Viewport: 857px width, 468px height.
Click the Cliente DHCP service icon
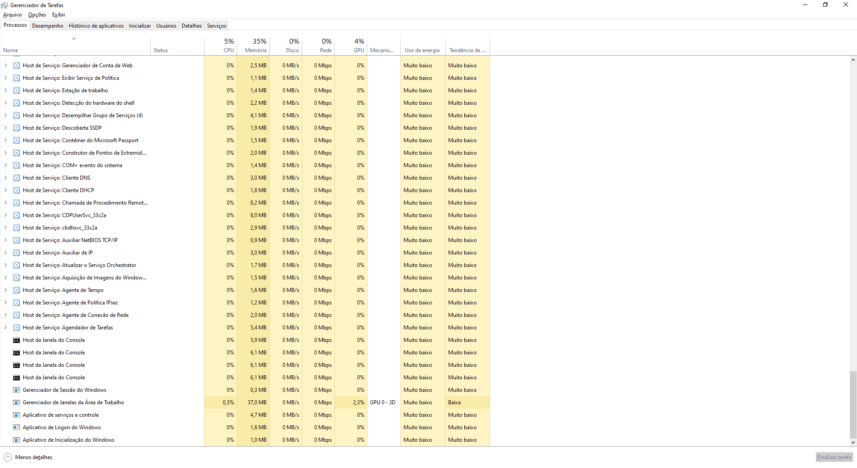(x=17, y=190)
